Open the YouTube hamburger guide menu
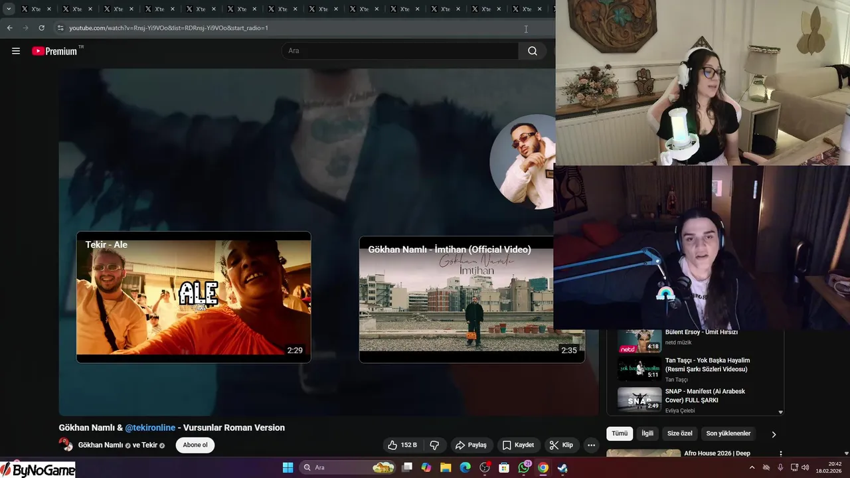This screenshot has height=478, width=850. pyautogui.click(x=16, y=51)
